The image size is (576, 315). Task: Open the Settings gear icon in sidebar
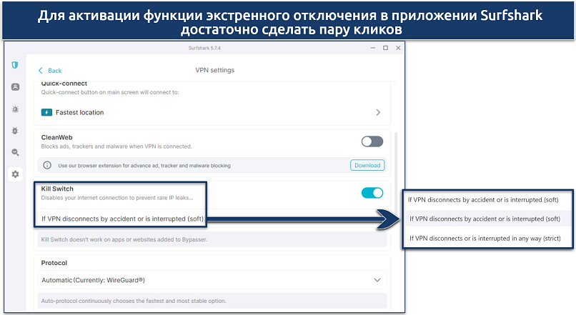click(15, 174)
